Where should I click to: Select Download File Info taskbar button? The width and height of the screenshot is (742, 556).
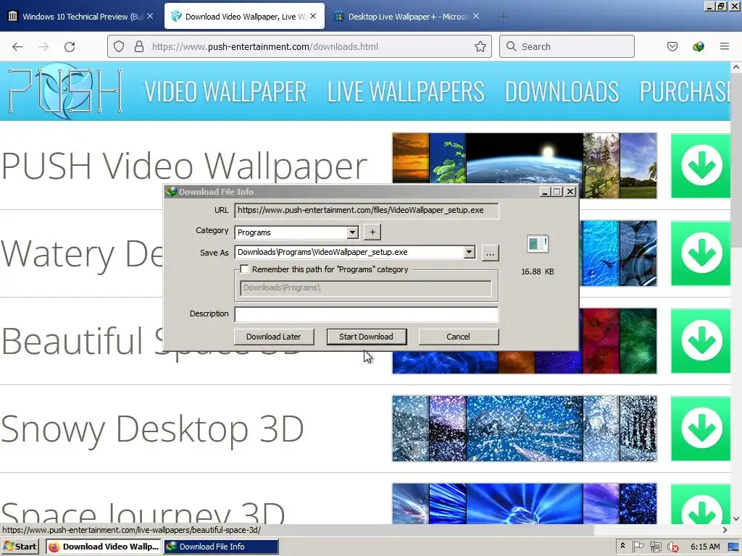[x=221, y=547]
